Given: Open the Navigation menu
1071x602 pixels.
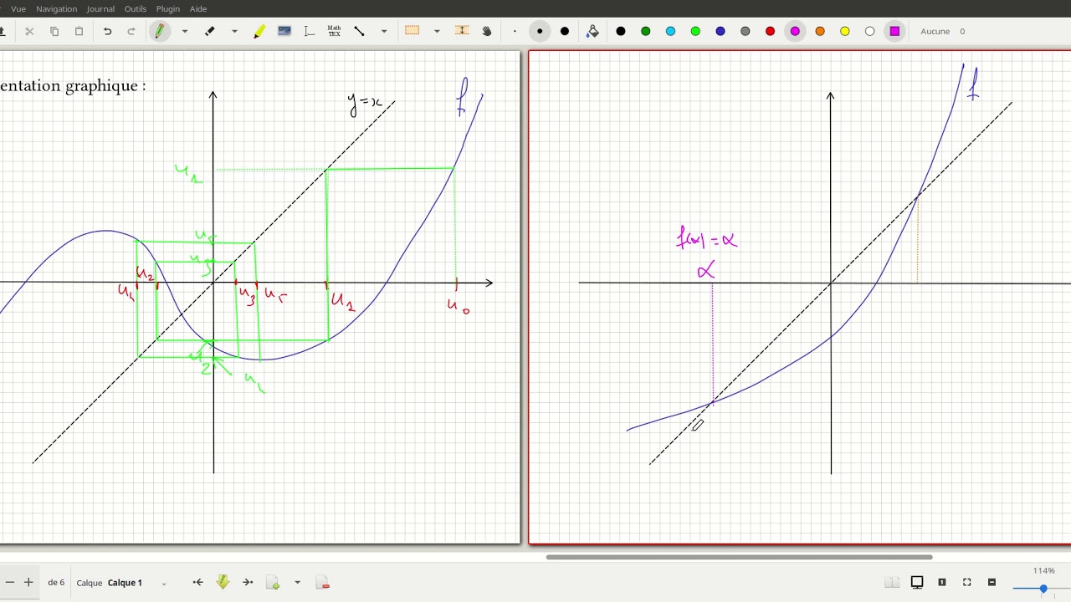Looking at the screenshot, I should coord(56,8).
